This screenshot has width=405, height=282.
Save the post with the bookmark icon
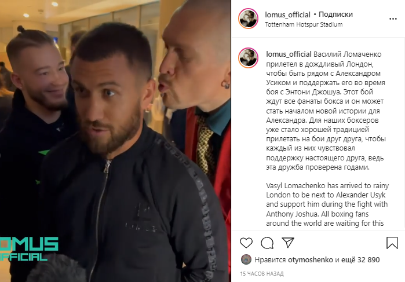click(392, 243)
